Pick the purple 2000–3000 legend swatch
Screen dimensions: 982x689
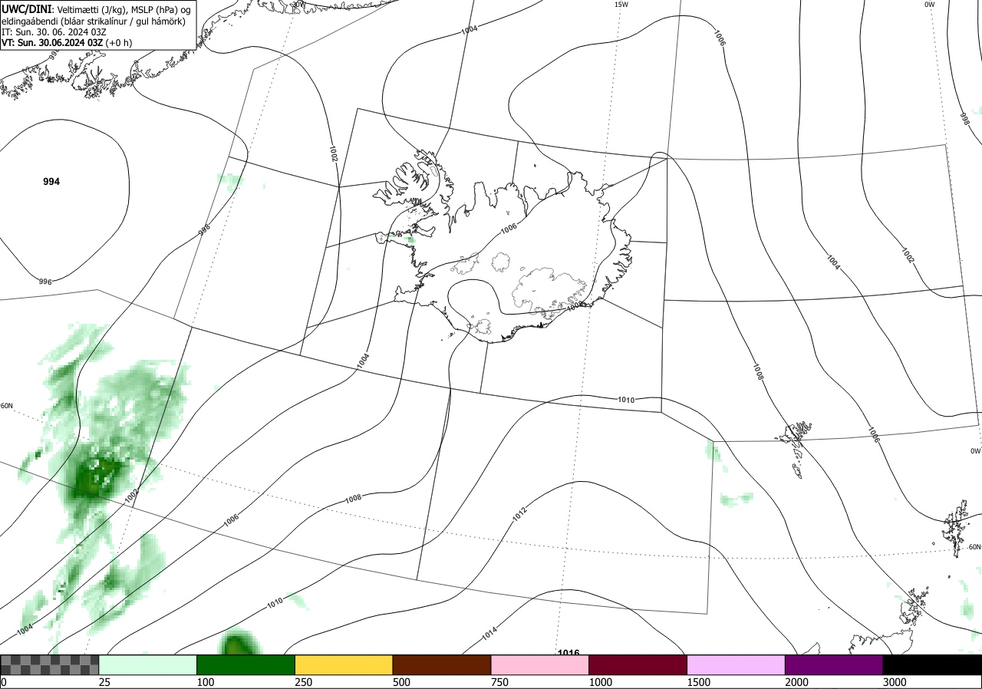point(835,664)
